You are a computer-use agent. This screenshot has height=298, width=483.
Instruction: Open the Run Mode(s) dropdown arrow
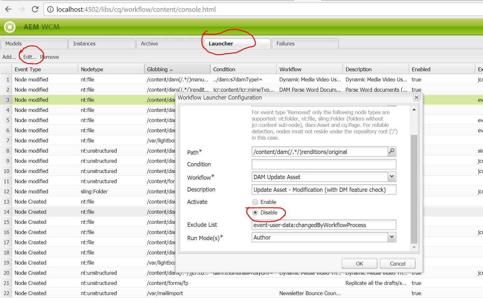click(392, 237)
